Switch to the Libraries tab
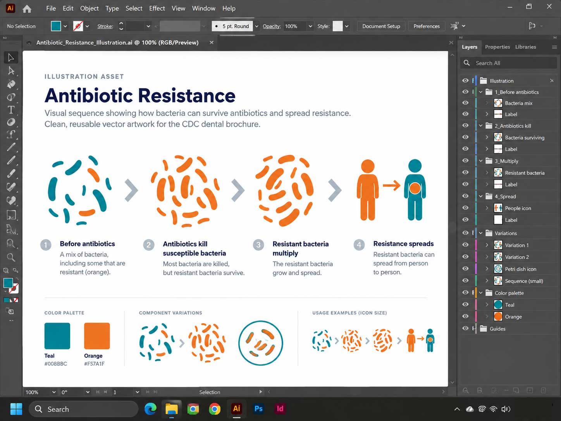 pos(526,47)
